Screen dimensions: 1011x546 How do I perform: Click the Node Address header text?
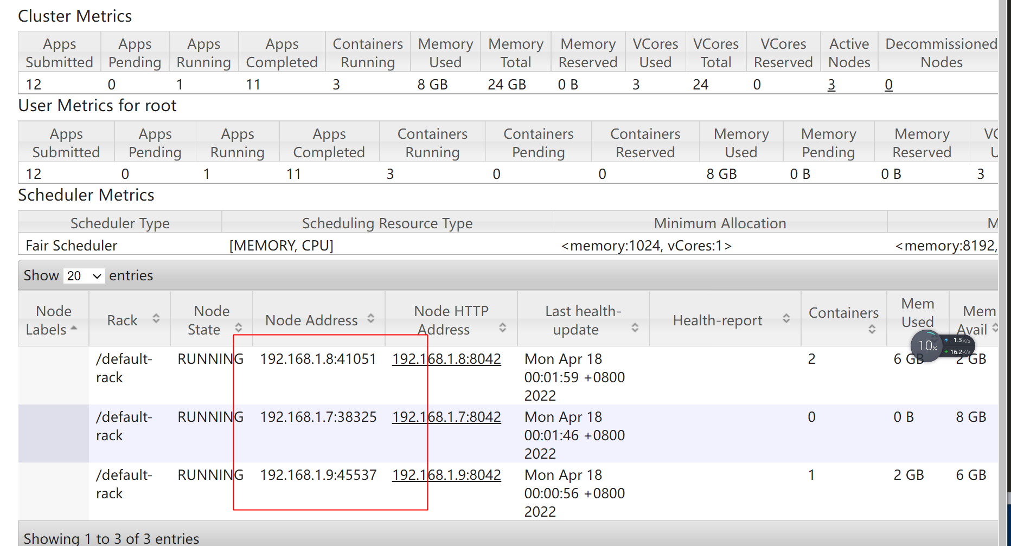311,320
